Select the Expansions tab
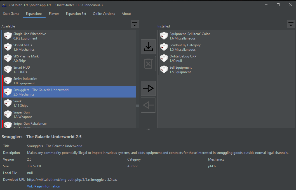Screen dimensions: 296x190 (x=34, y=14)
